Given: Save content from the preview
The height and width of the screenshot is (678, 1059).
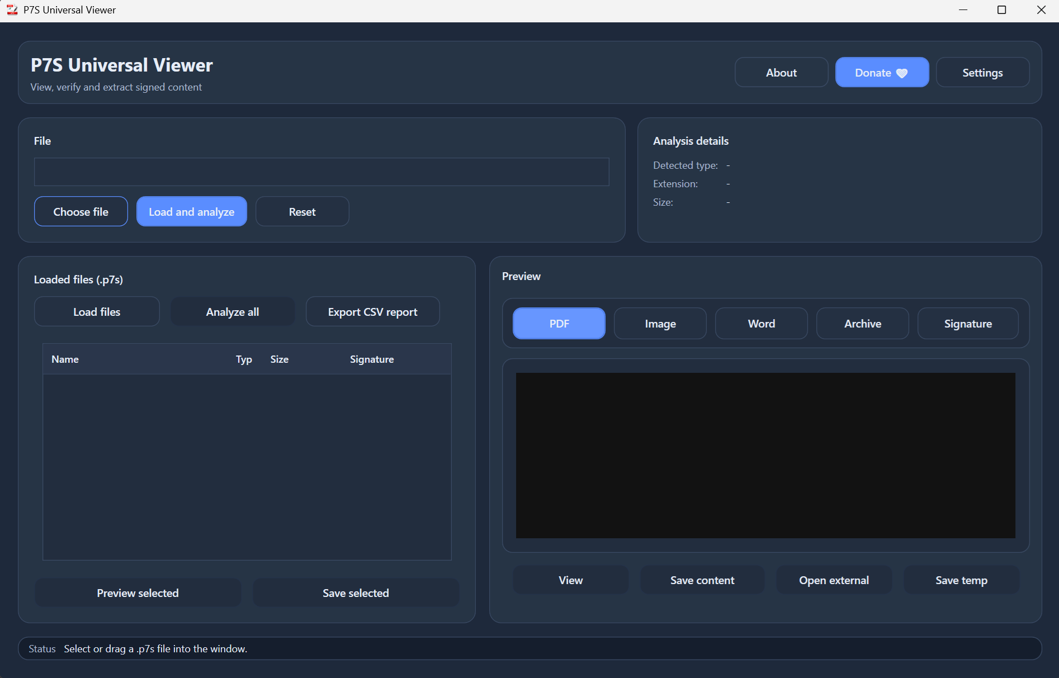Looking at the screenshot, I should (702, 580).
